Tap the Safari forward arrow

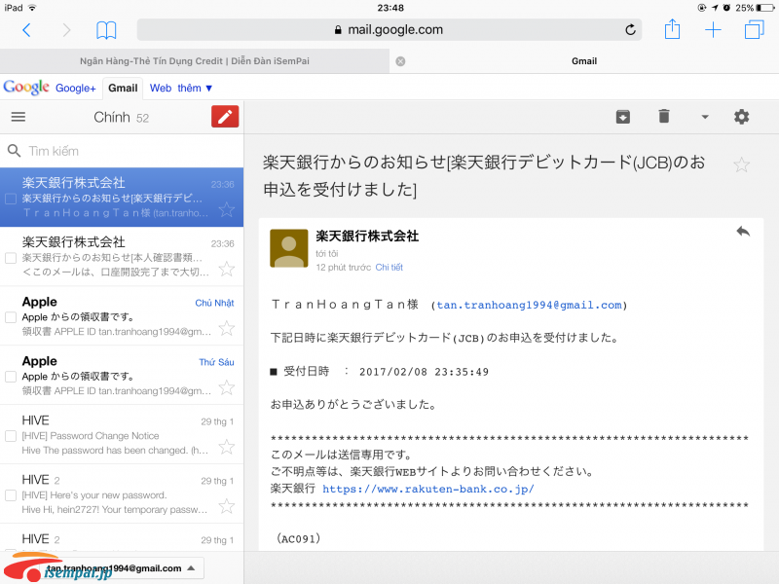(66, 30)
